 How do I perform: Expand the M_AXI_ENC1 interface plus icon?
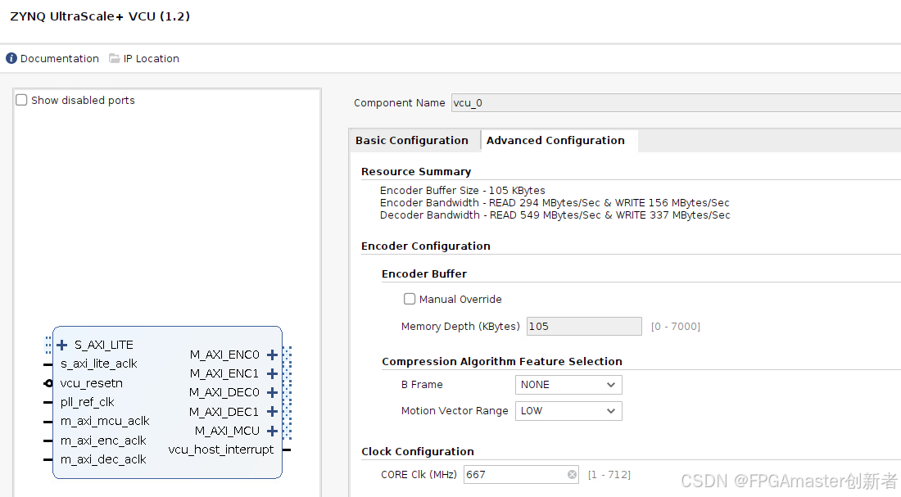tap(273, 373)
